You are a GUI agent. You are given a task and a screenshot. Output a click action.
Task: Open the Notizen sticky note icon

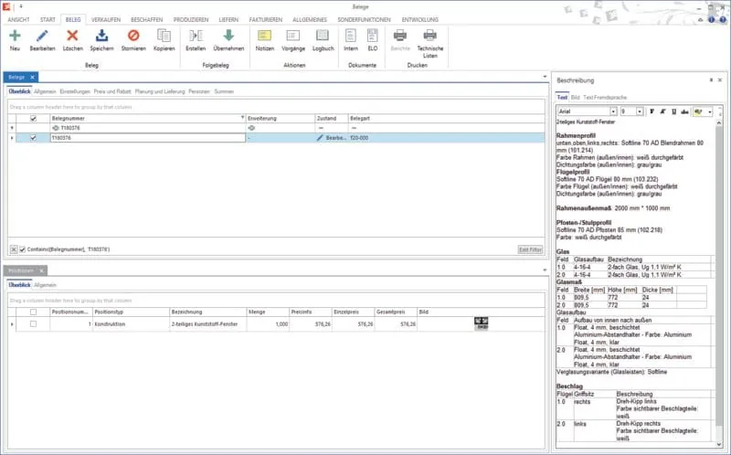[x=265, y=36]
